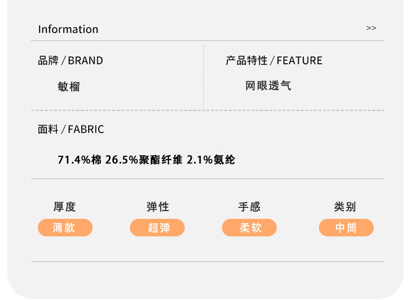Click the 71.4%棉 fabric composition text
The width and height of the screenshot is (411, 300).
[79, 160]
